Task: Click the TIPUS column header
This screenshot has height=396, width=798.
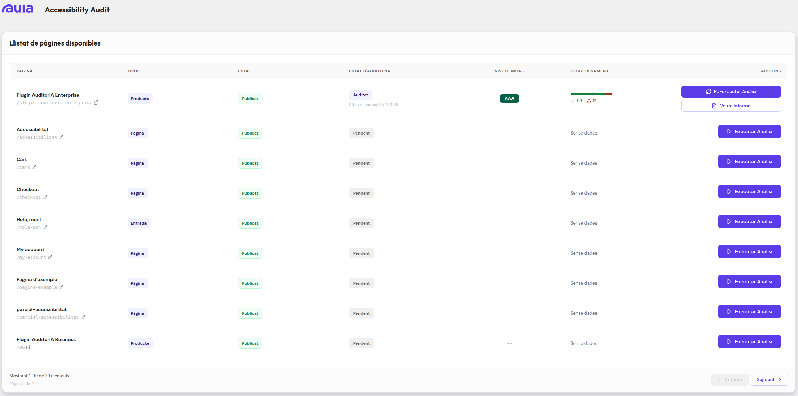Action: pos(133,71)
